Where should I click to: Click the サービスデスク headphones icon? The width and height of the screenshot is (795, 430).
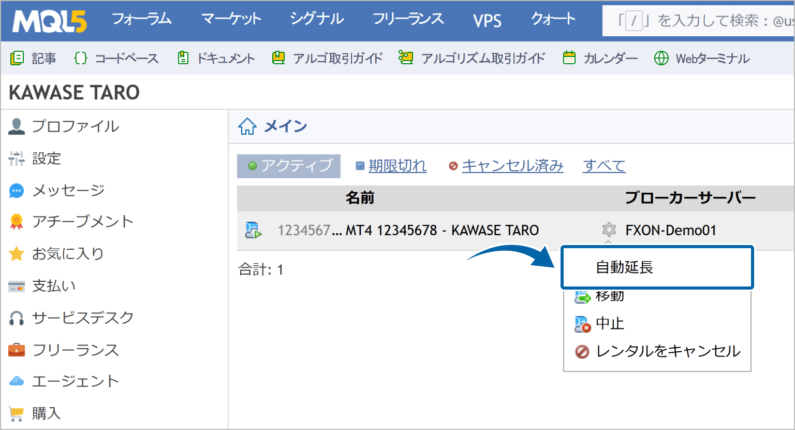(x=17, y=318)
